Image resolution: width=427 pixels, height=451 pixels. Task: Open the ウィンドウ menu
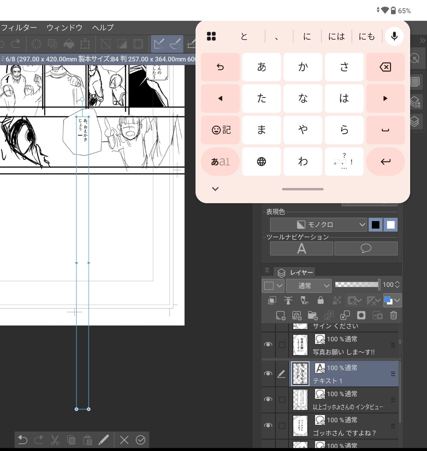click(x=64, y=28)
